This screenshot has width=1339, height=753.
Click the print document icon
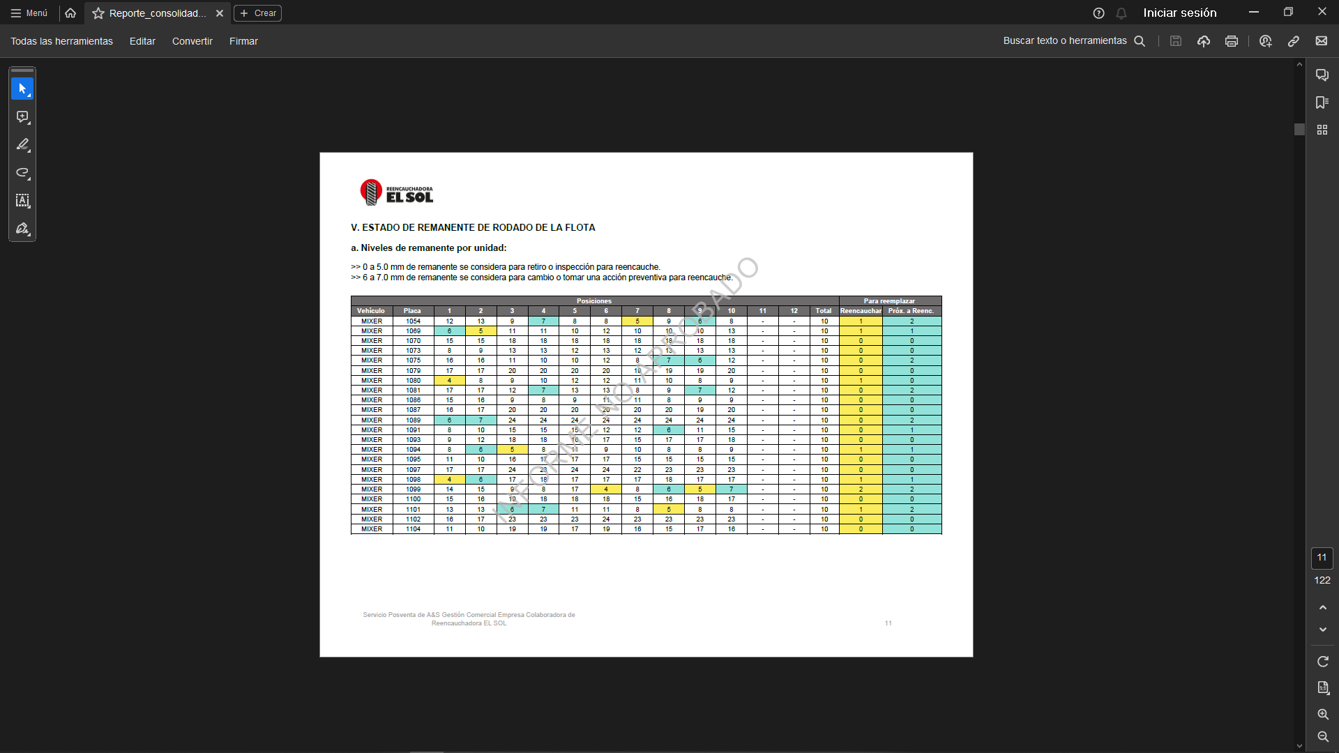(1232, 41)
